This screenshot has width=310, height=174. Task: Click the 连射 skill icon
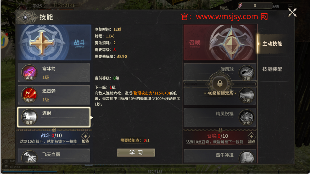coord(29,117)
